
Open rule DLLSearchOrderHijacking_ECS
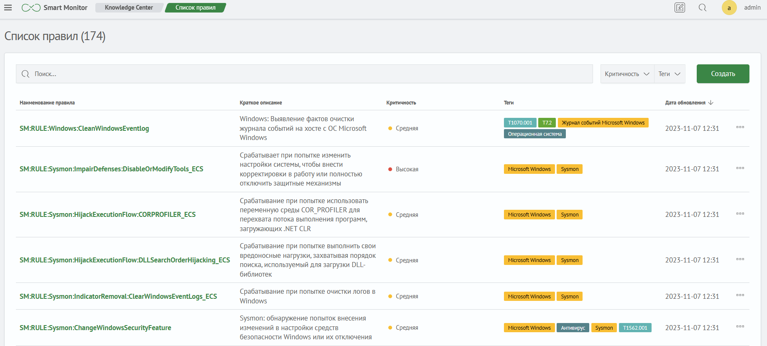click(125, 260)
